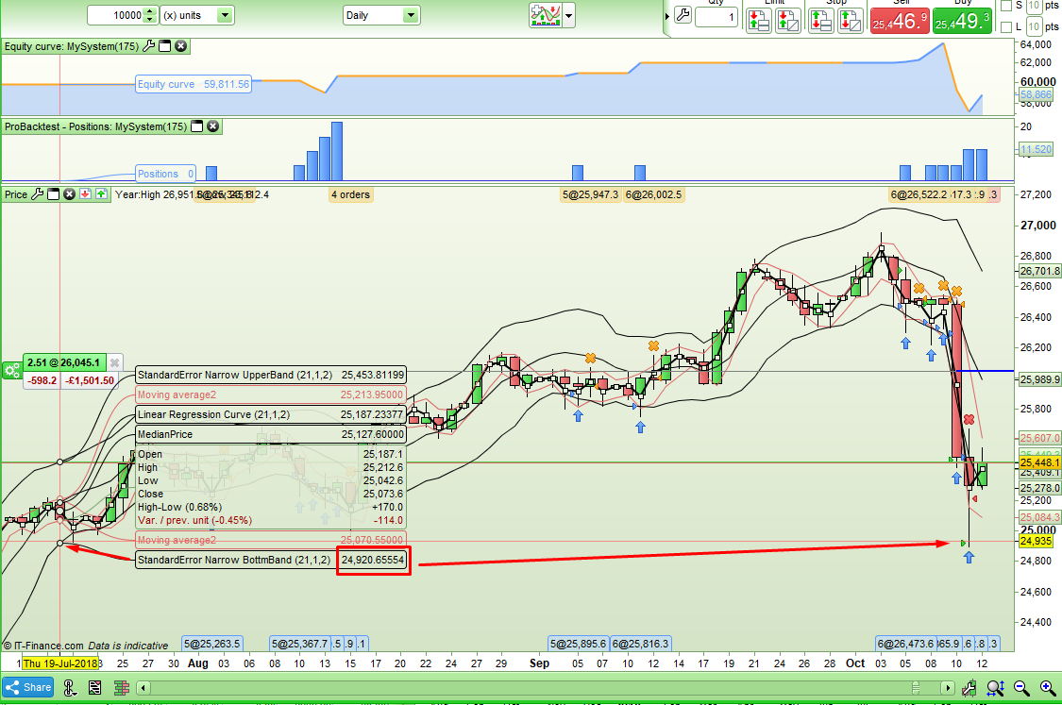Click the 6@25,816.3 trade marker
The width and height of the screenshot is (1062, 705).
click(641, 644)
